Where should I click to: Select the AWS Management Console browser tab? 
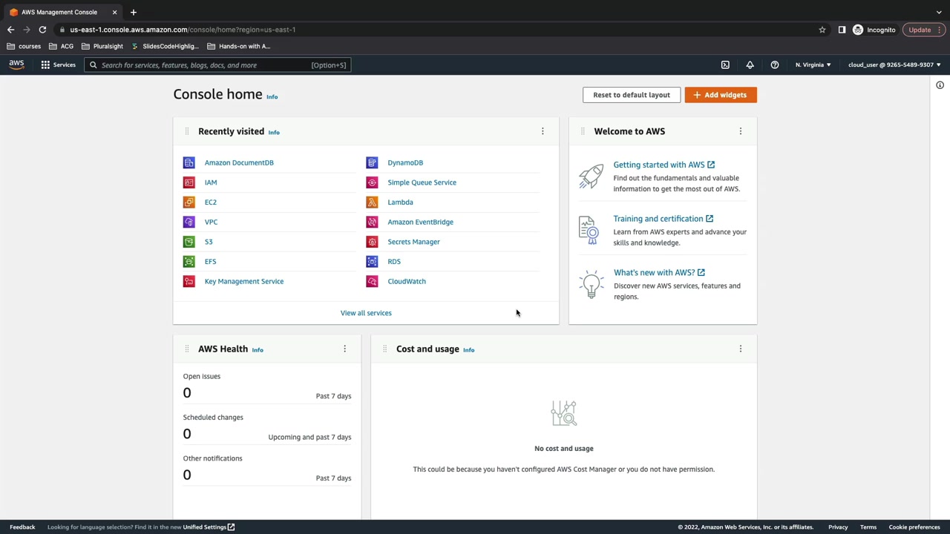(62, 12)
